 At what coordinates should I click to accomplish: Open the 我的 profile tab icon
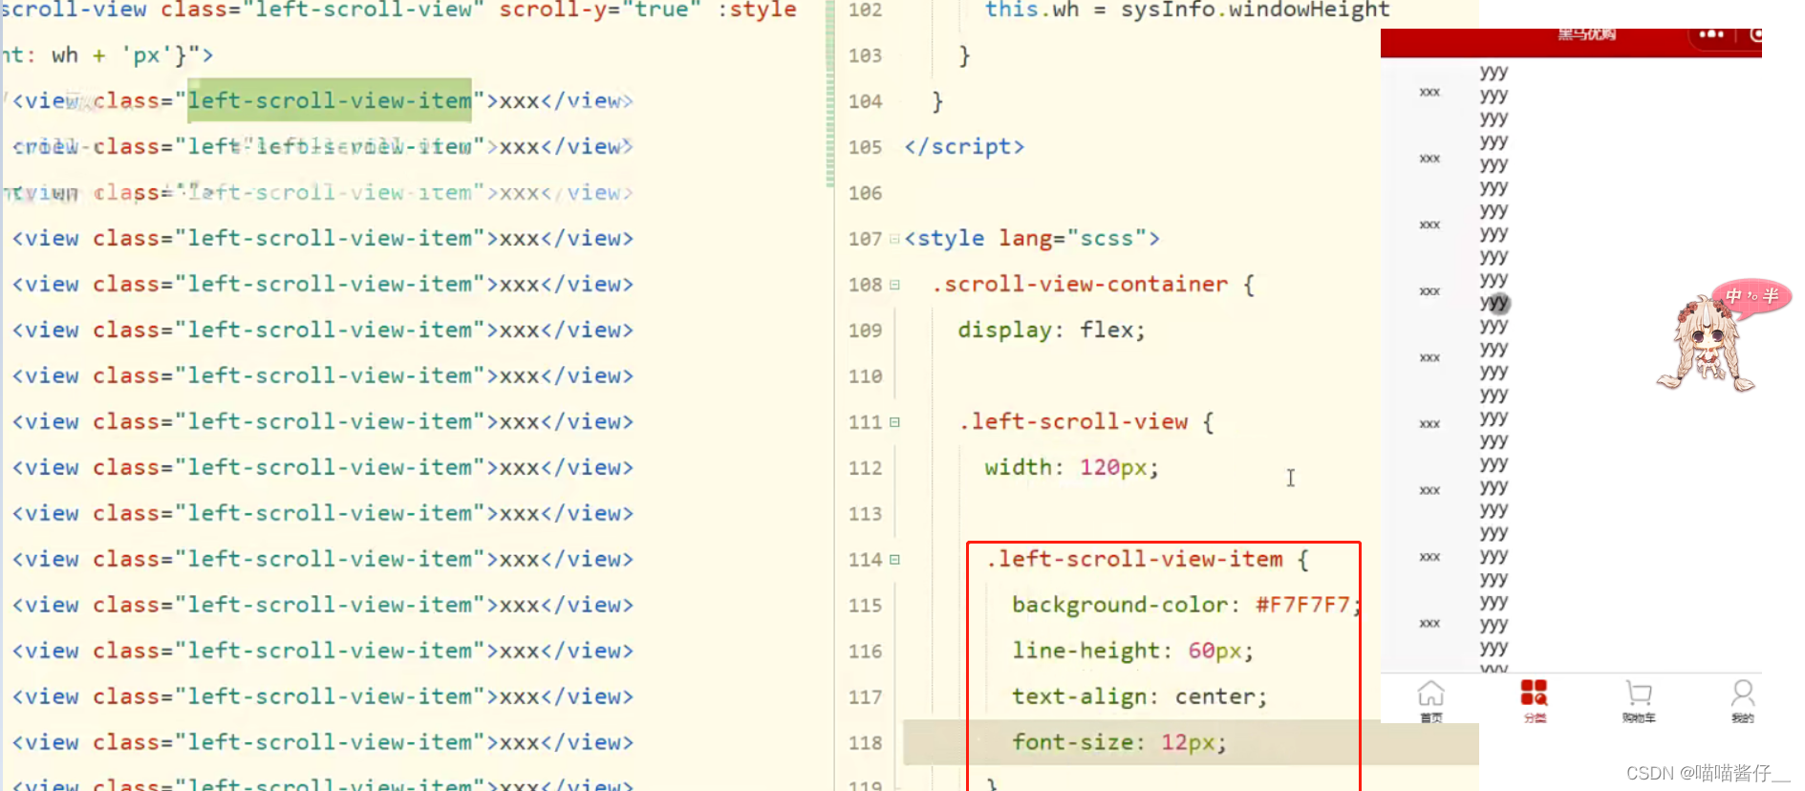1743,693
